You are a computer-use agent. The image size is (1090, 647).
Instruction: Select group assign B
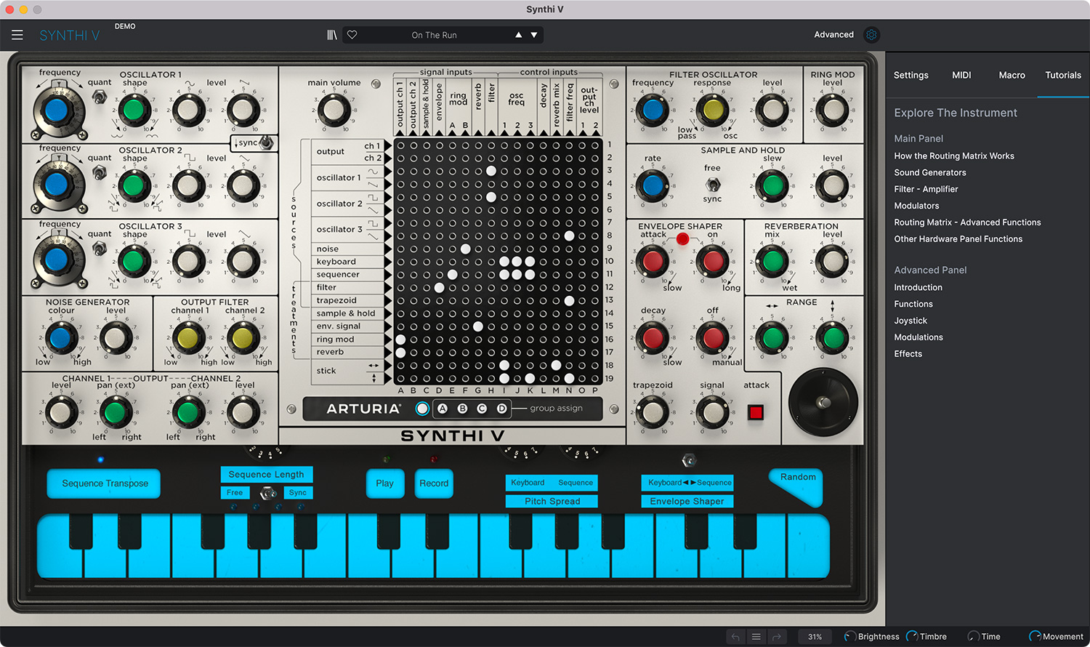click(462, 409)
